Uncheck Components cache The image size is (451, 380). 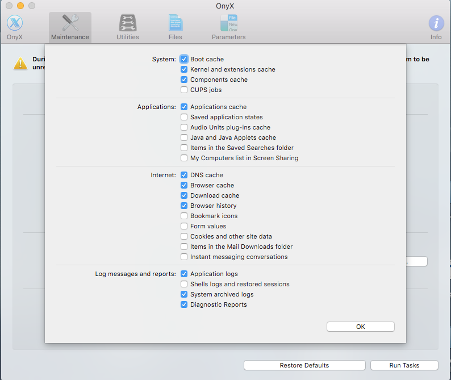184,80
